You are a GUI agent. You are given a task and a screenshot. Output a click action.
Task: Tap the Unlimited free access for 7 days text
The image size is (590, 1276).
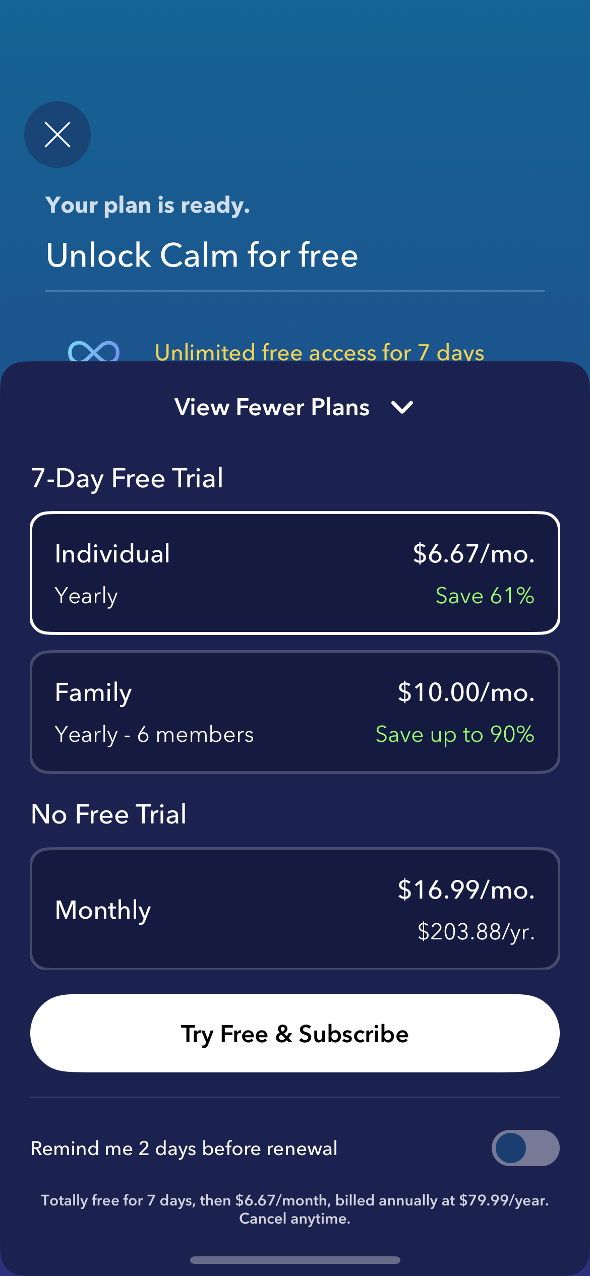point(319,352)
